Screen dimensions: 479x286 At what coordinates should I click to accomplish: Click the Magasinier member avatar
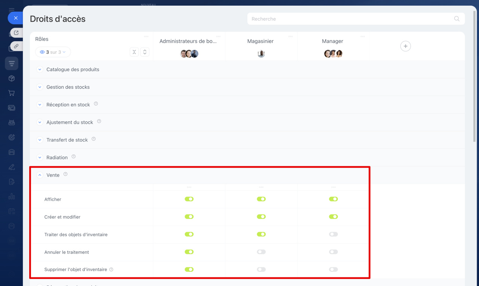pyautogui.click(x=261, y=54)
